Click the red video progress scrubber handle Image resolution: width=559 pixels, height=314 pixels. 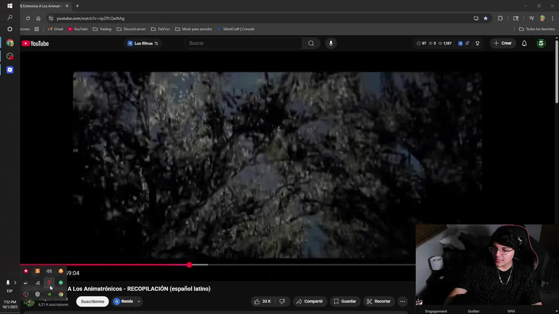pyautogui.click(x=189, y=265)
